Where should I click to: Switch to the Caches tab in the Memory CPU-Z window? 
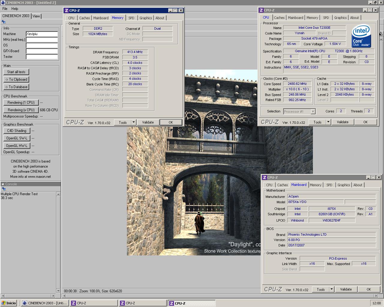coord(85,18)
